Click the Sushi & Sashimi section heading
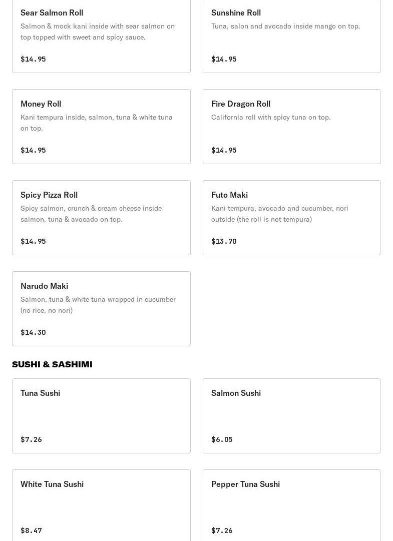 52,364
